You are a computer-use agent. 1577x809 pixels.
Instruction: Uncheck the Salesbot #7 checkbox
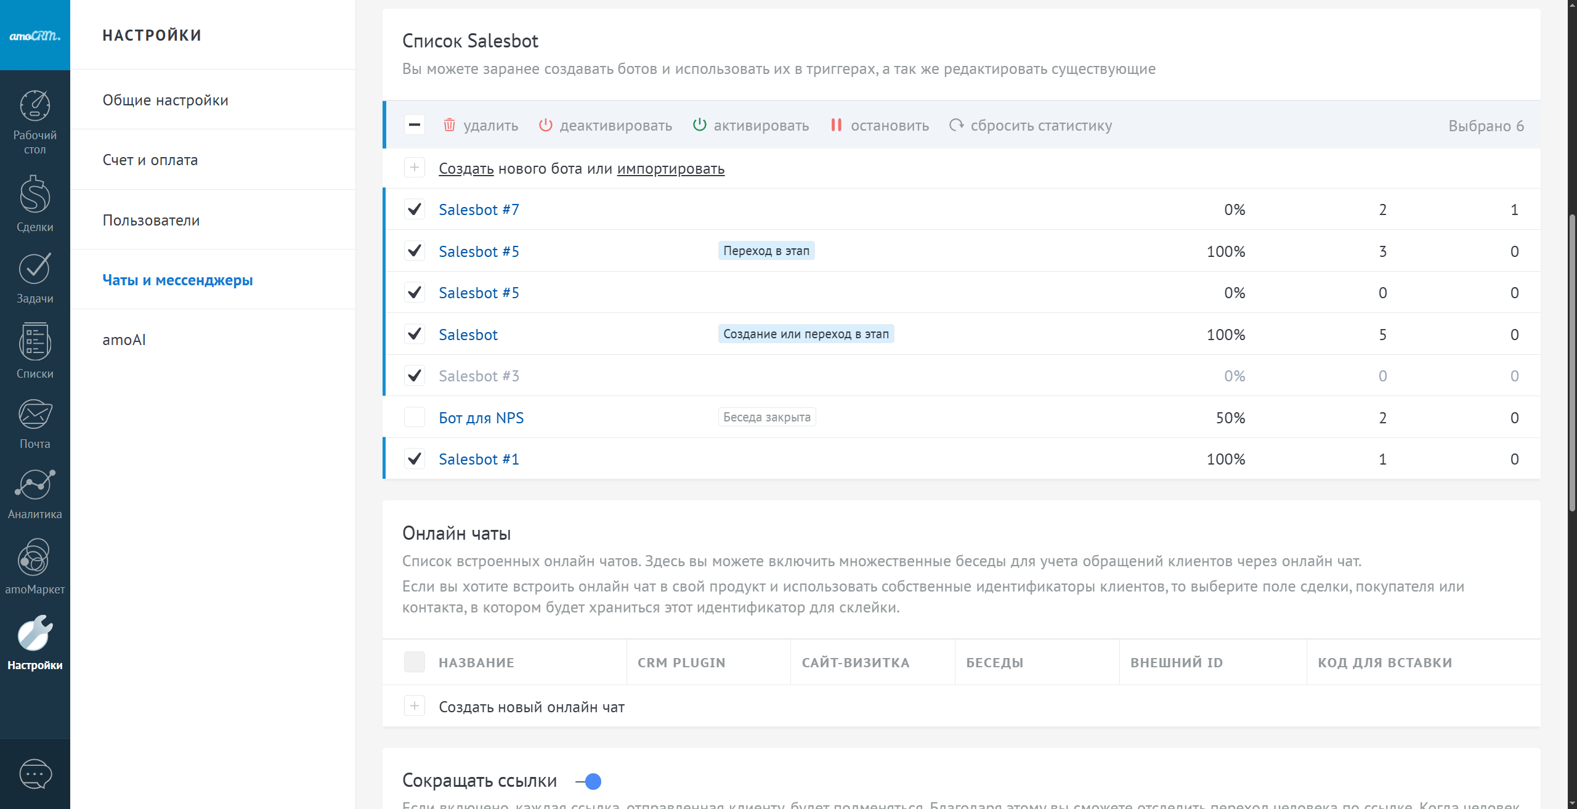click(x=415, y=209)
